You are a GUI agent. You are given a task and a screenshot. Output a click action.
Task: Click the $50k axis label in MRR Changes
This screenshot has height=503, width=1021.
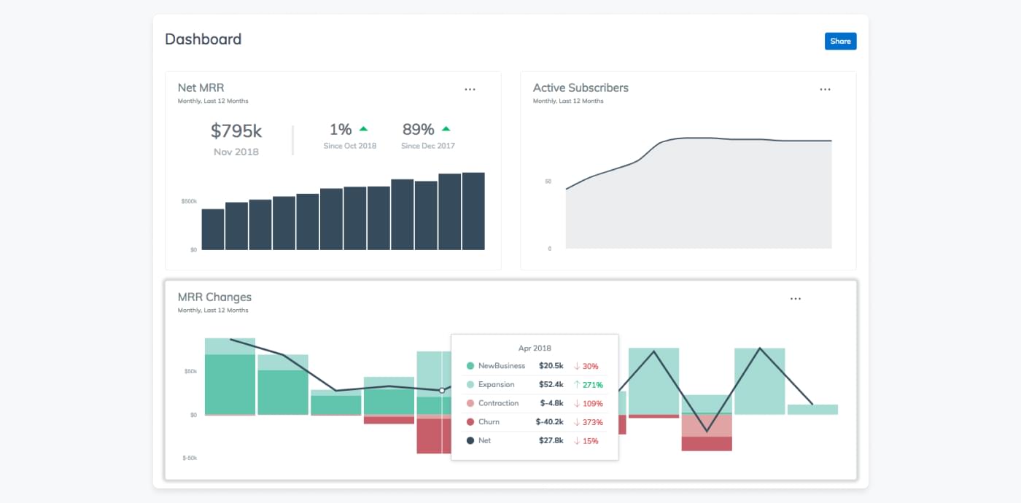(190, 372)
